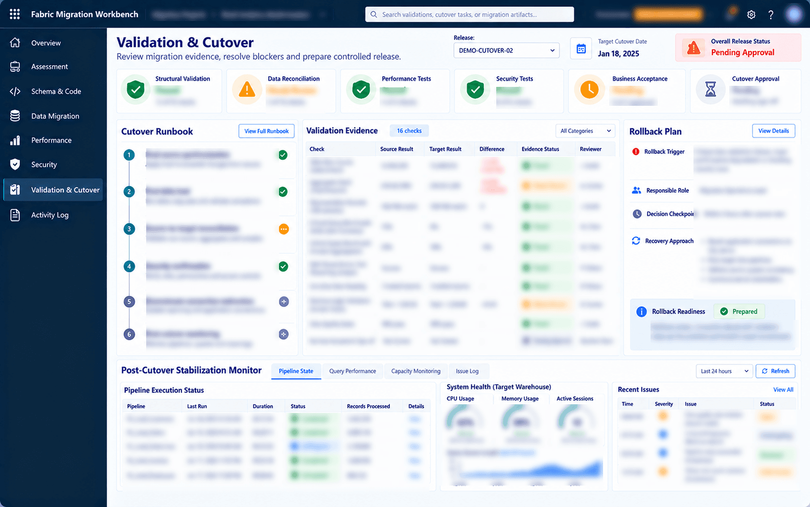
Task: Open the target cutover date calendar icon
Action: [581, 49]
